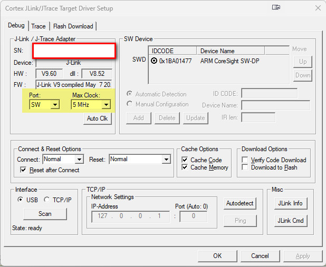Click the Move Down button
Viewport: 326px width, 267px height.
coord(303,75)
